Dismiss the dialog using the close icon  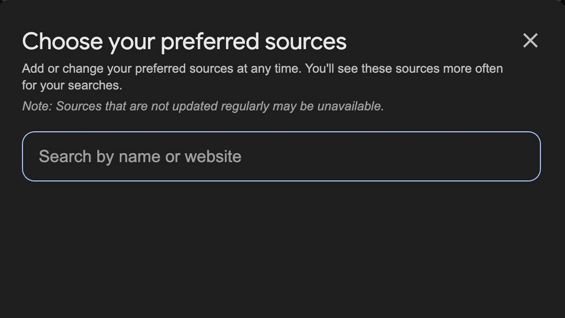pyautogui.click(x=530, y=40)
